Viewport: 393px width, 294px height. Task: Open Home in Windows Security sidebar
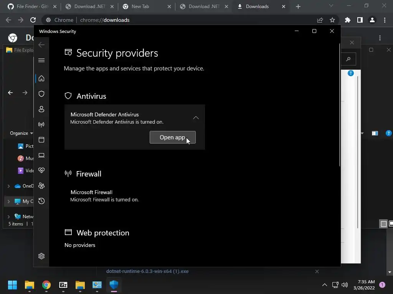[41, 78]
